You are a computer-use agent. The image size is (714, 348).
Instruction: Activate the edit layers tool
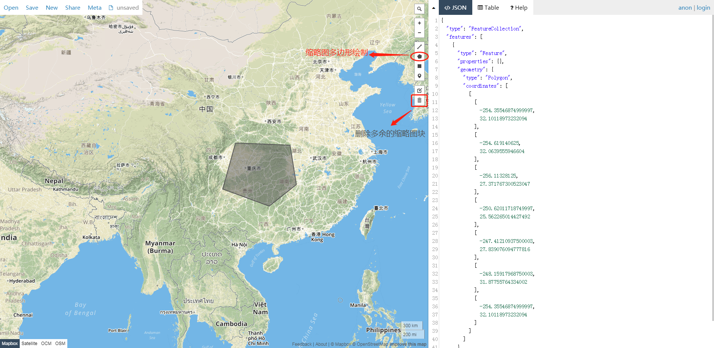tap(419, 91)
